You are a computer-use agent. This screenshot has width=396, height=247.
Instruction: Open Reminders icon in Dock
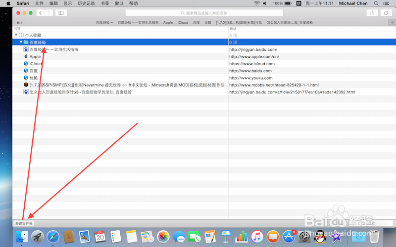click(x=116, y=237)
